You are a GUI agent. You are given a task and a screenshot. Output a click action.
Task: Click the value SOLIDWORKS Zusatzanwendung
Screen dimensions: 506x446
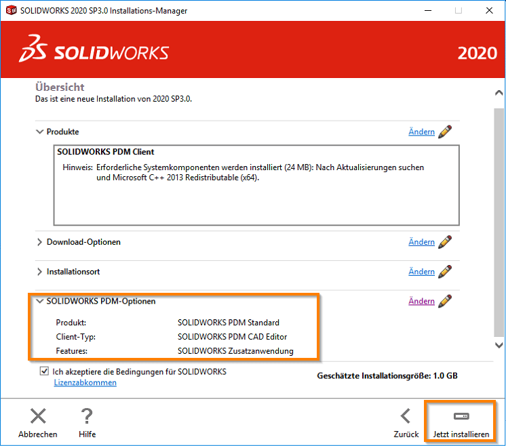click(x=235, y=351)
